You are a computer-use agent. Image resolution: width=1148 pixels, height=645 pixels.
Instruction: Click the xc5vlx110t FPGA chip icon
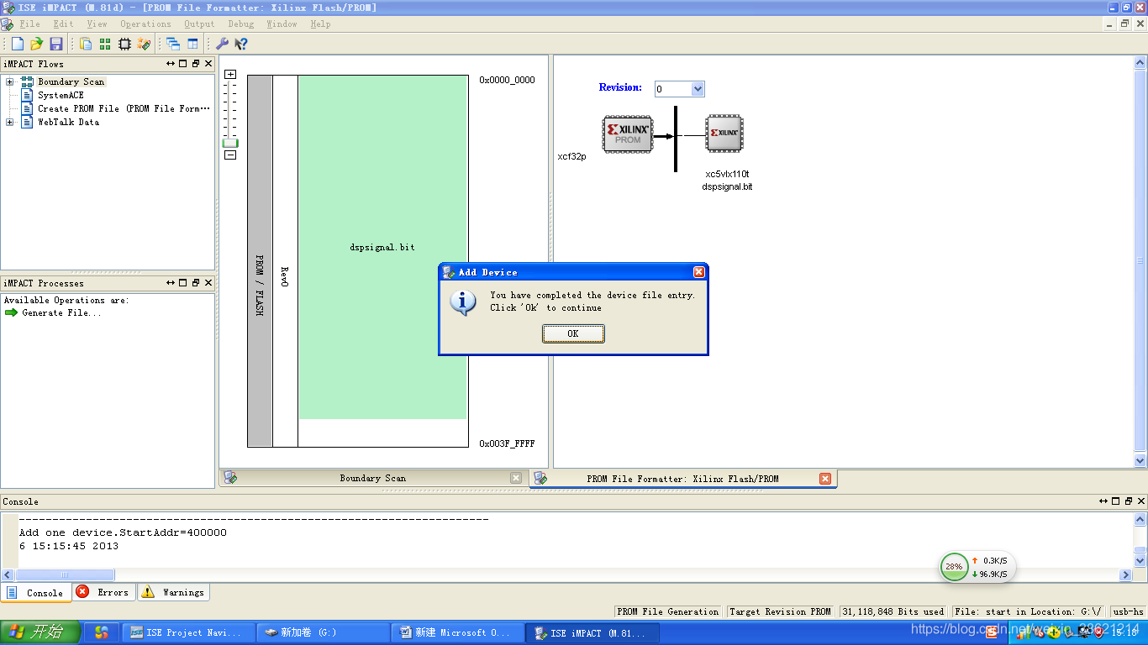point(724,134)
